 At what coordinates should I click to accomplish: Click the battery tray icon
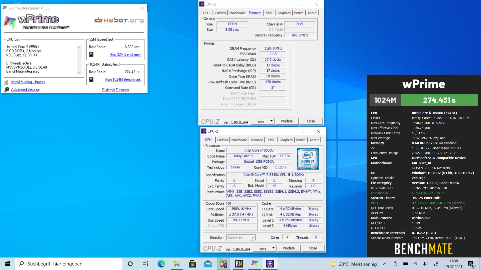[405, 264]
